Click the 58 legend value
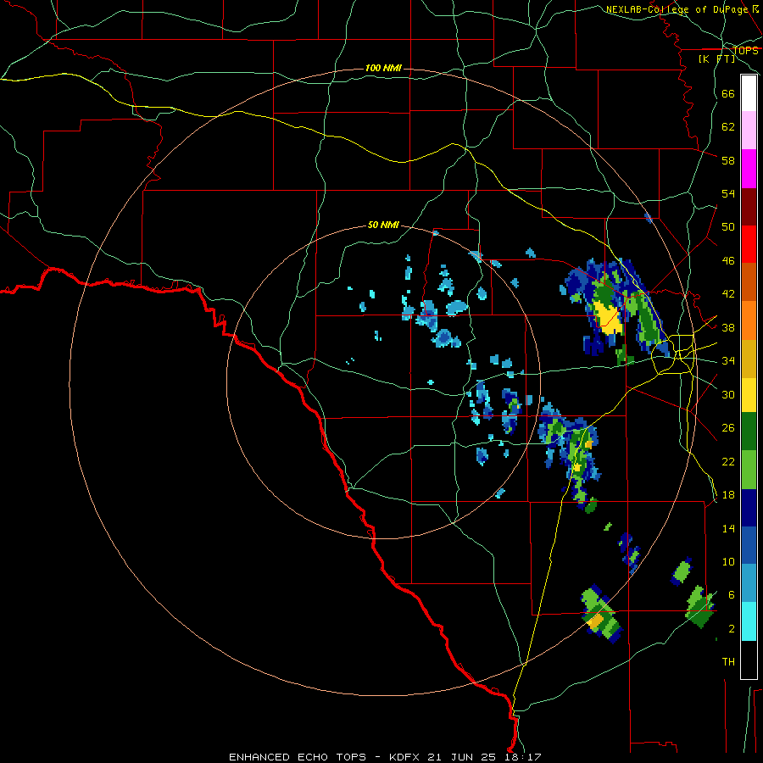Viewport: 763px width, 763px height. point(728,160)
